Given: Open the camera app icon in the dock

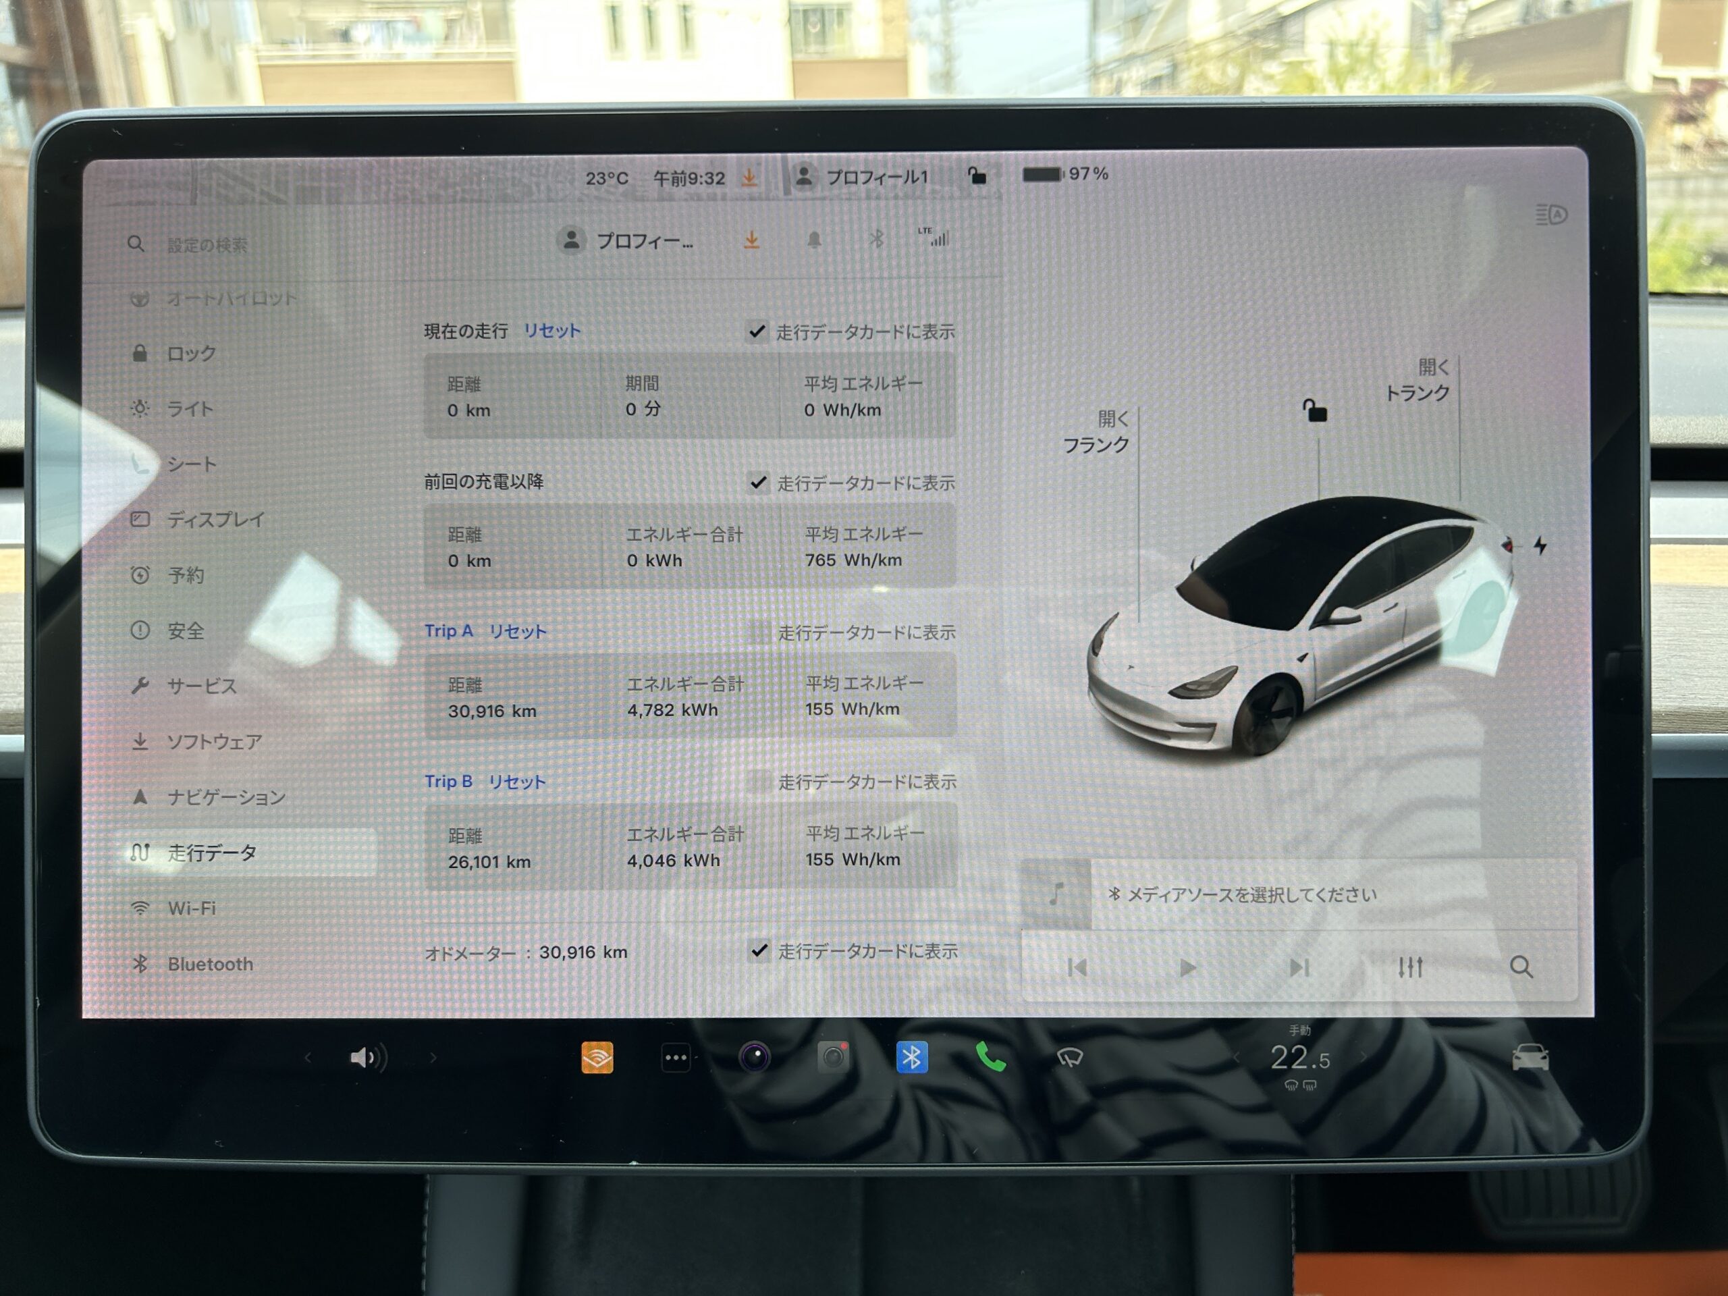Looking at the screenshot, I should point(755,1058).
